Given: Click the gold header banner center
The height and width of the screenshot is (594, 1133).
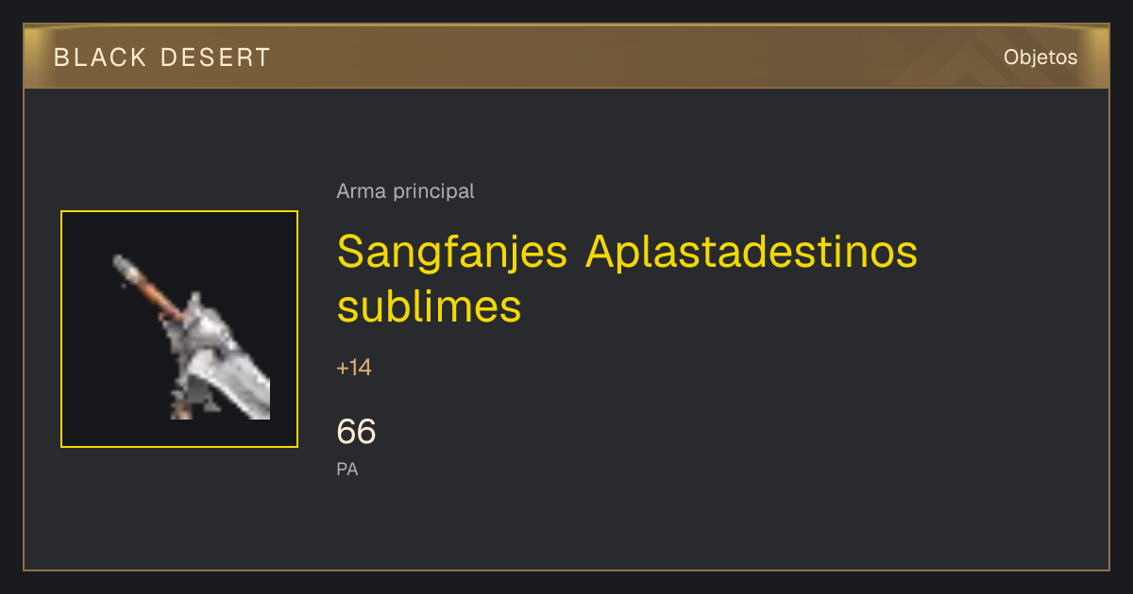Looking at the screenshot, I should (x=566, y=57).
